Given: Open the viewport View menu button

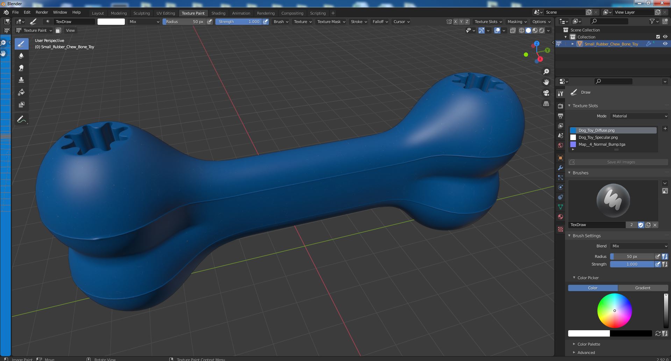Looking at the screenshot, I should point(70,30).
